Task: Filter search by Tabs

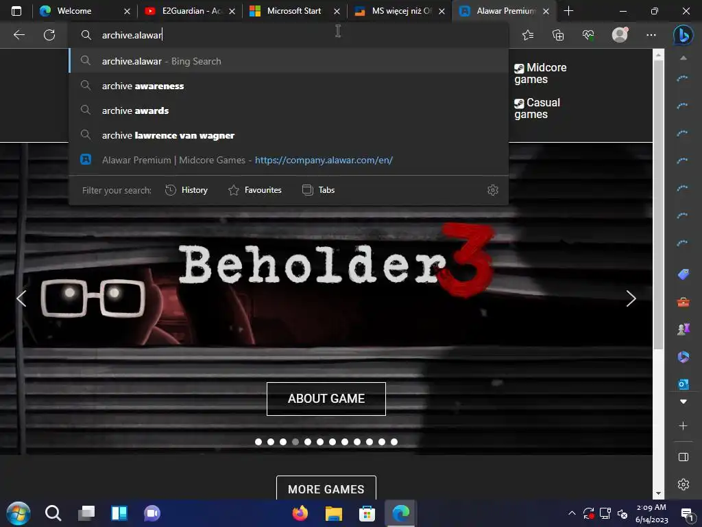Action: coord(318,190)
